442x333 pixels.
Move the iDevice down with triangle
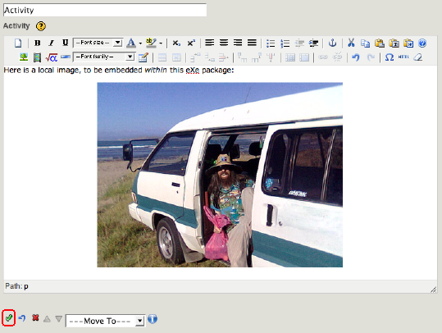coord(59,319)
